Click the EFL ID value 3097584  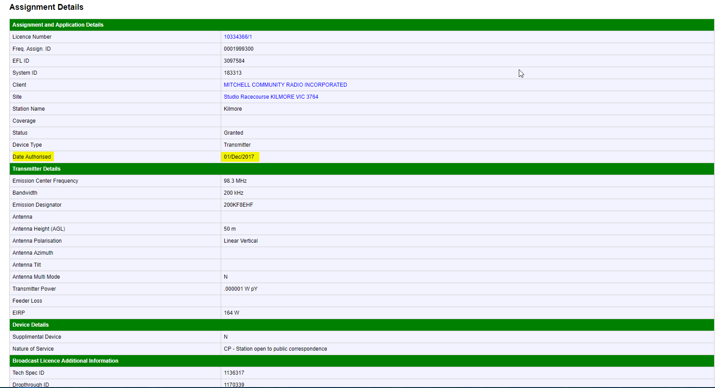(x=234, y=61)
